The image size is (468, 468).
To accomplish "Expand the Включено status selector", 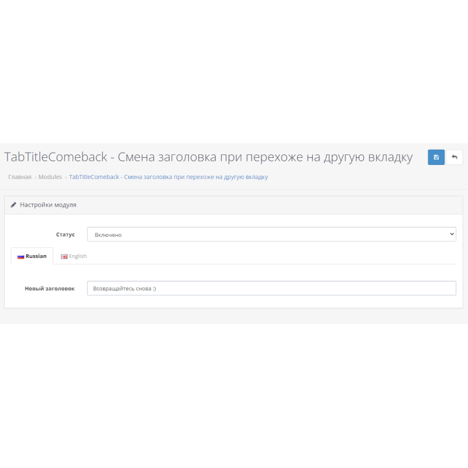I will pos(271,233).
